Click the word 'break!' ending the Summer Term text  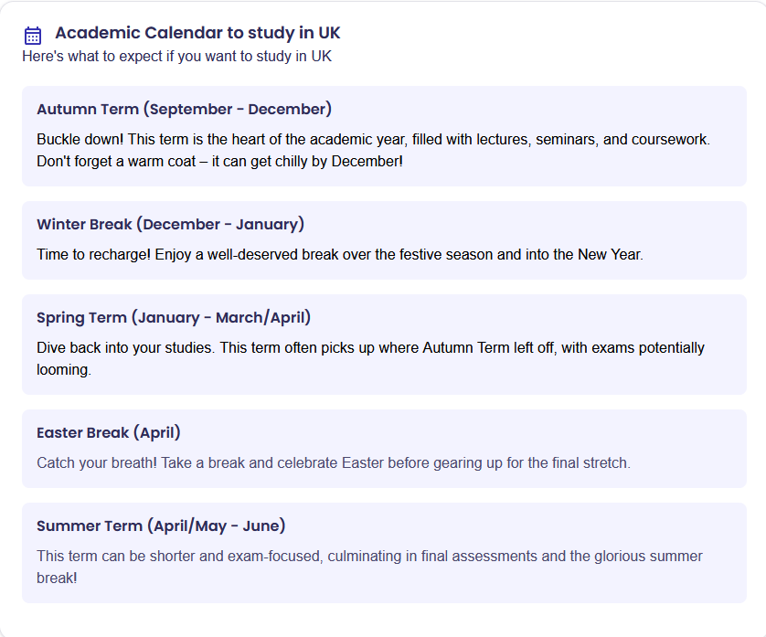[58, 578]
